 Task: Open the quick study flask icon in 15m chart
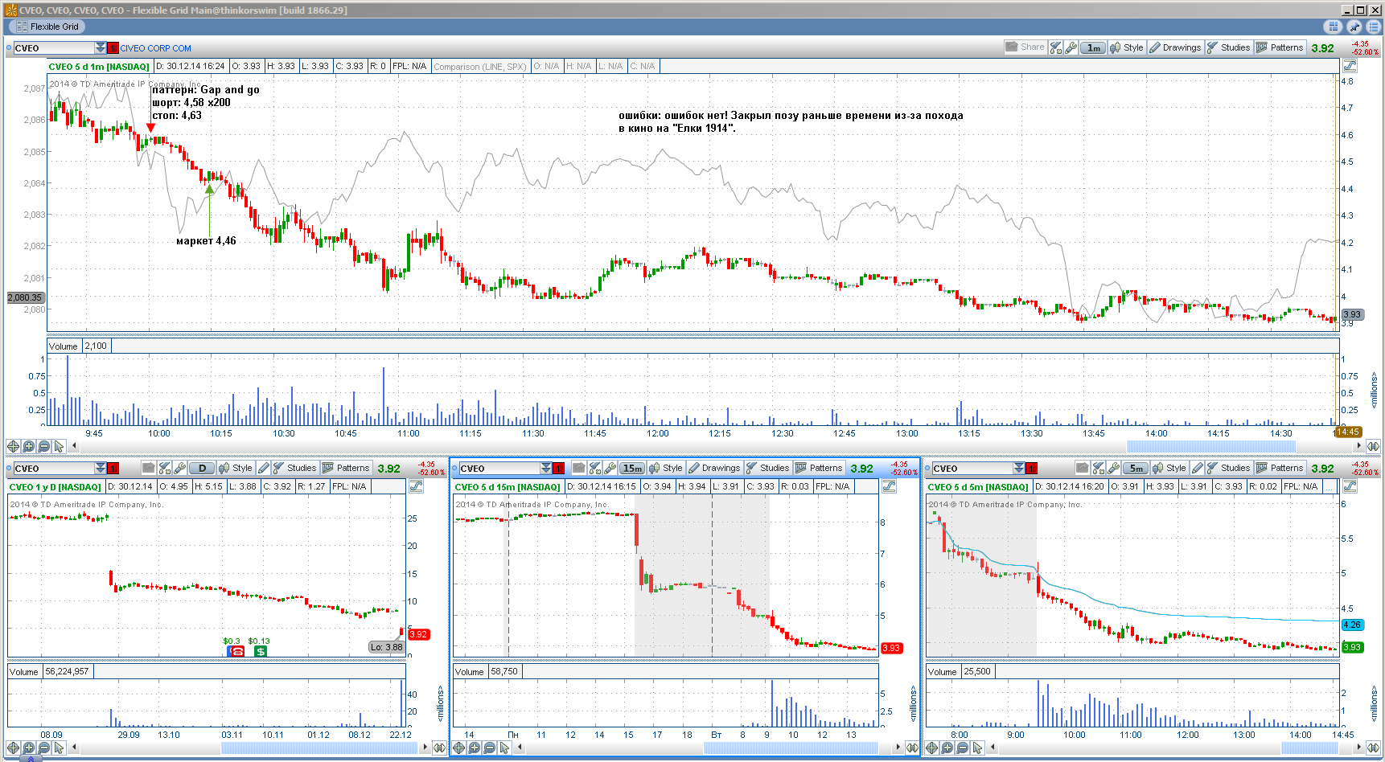[595, 468]
